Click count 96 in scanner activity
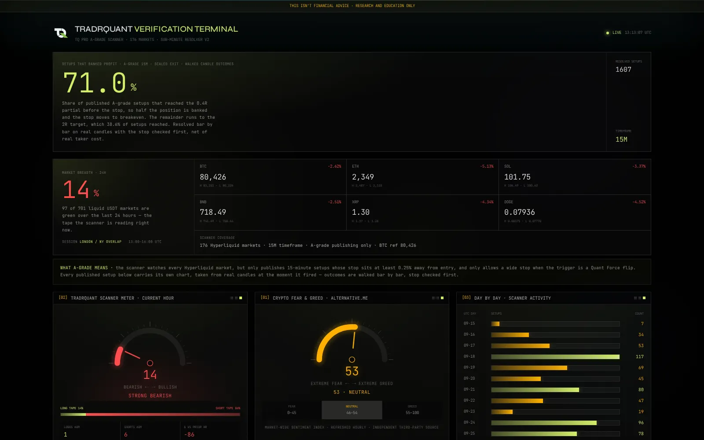This screenshot has height=440, width=704. tap(641, 423)
